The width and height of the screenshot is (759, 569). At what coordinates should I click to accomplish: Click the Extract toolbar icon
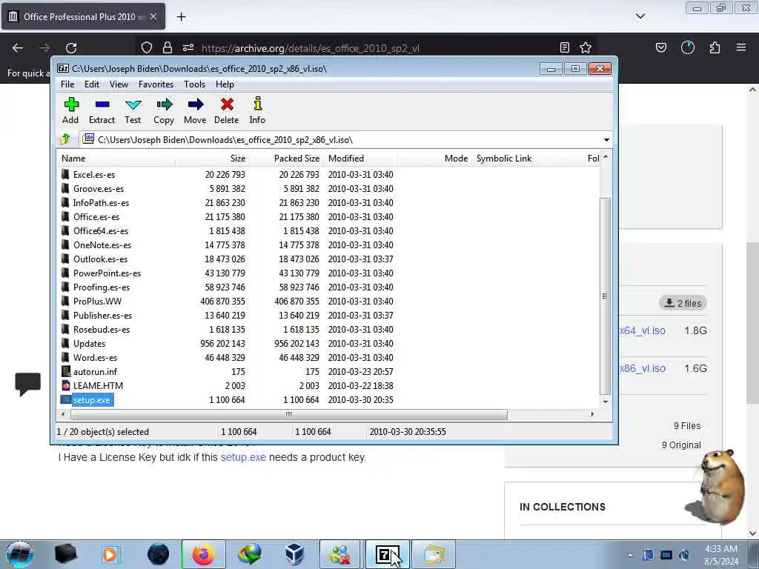102,110
